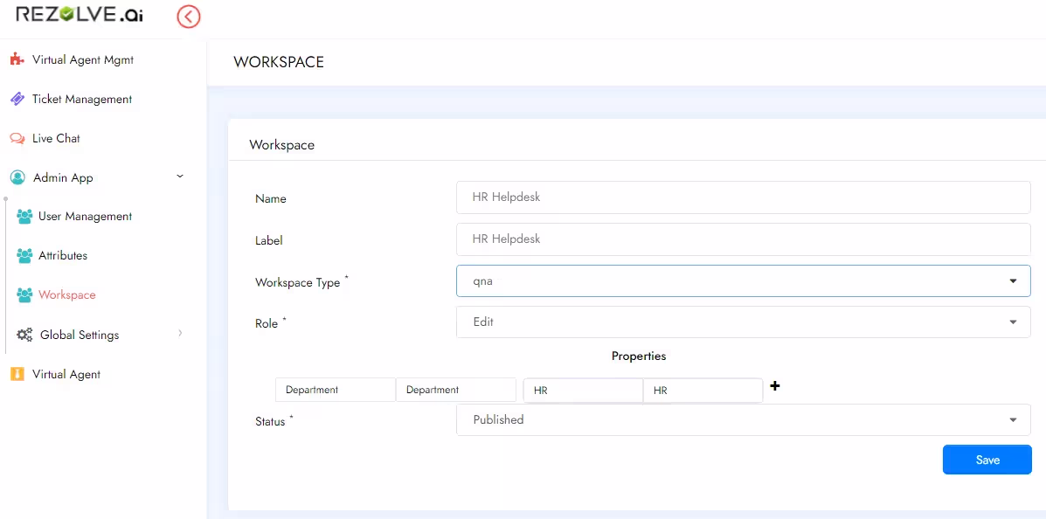This screenshot has height=519, width=1046.
Task: Click the Virtual Agent orange icon
Action: tap(17, 374)
